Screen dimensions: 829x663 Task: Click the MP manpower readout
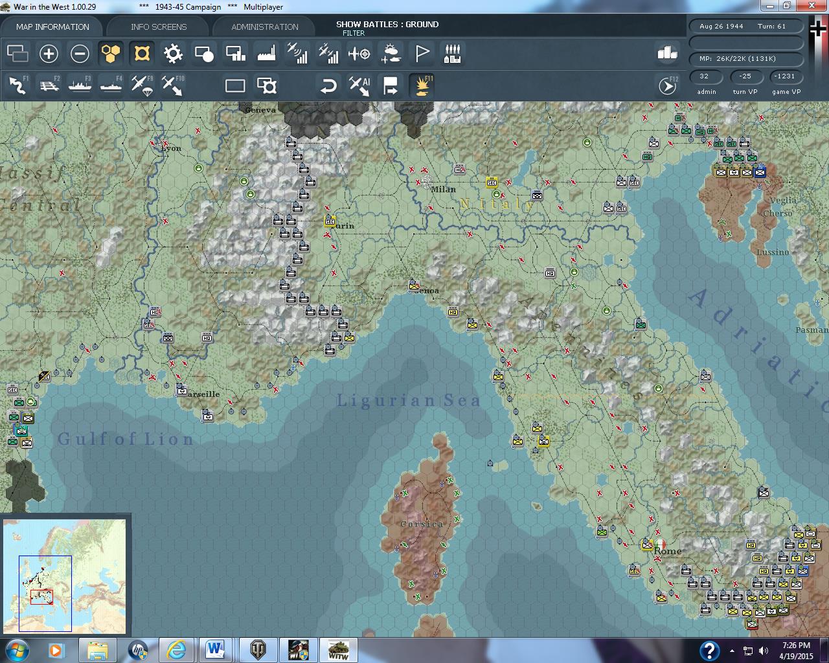(x=747, y=59)
